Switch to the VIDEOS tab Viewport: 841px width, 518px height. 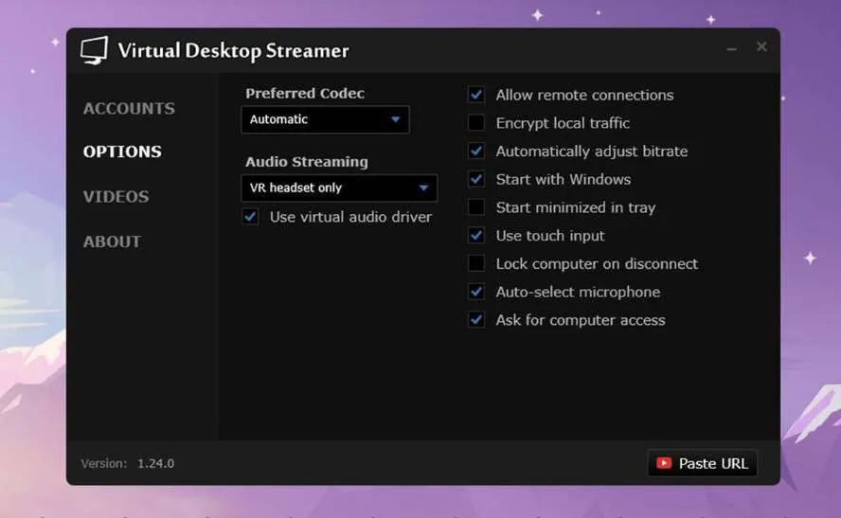[x=116, y=196]
